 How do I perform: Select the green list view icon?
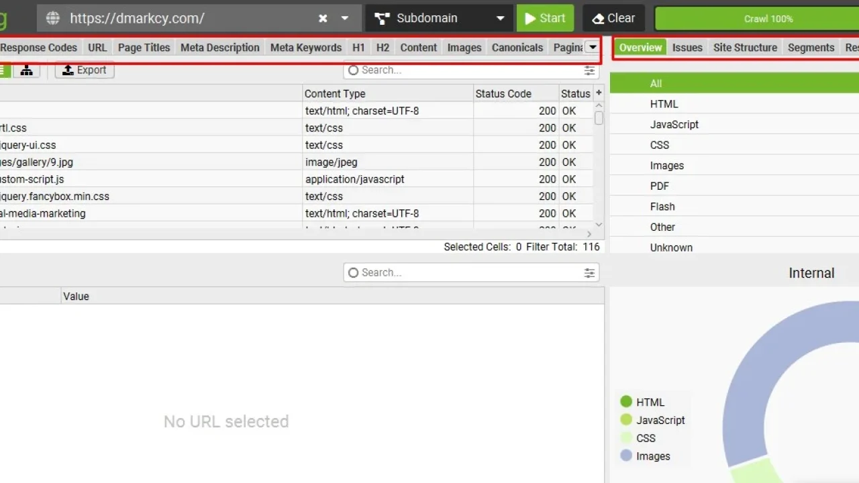coord(3,70)
